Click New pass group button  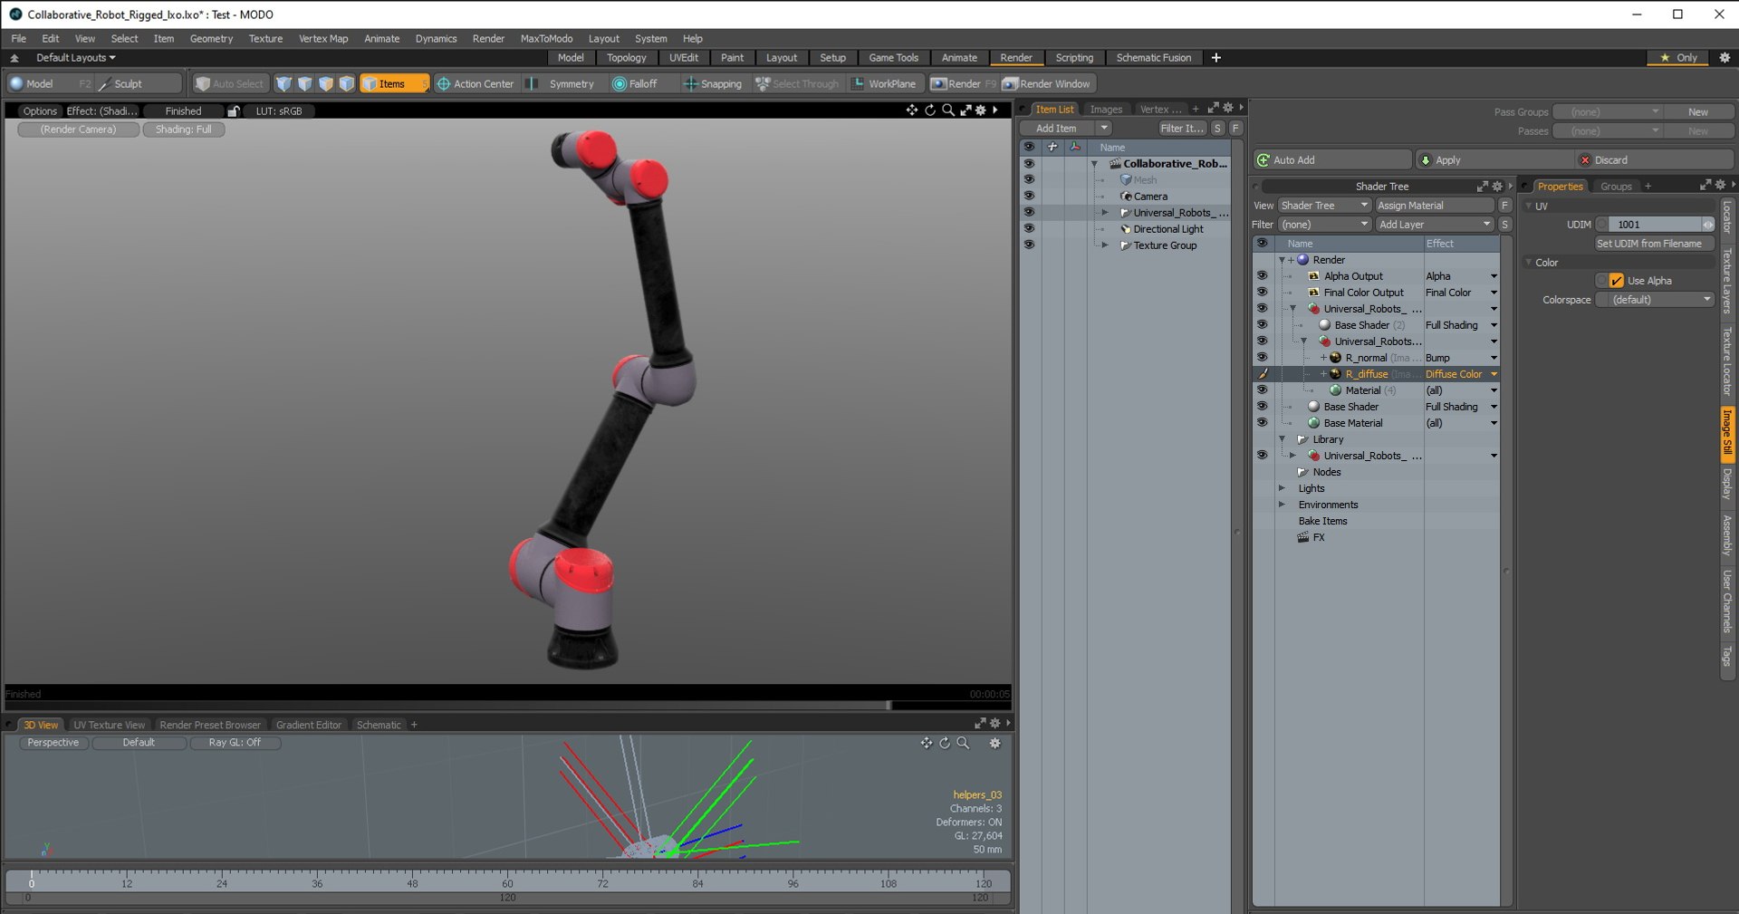coord(1698,111)
